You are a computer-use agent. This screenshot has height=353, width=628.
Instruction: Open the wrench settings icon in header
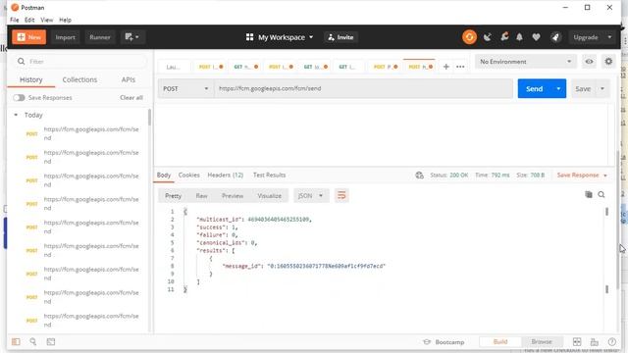tap(503, 37)
